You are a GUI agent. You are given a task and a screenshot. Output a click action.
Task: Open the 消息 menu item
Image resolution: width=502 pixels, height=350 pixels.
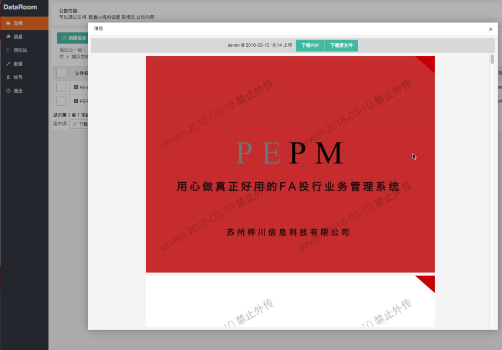[x=24, y=37]
